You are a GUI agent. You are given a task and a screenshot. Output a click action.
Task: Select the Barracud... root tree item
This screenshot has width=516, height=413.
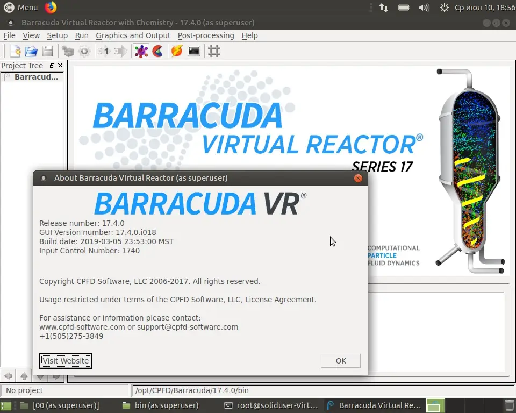(36, 77)
